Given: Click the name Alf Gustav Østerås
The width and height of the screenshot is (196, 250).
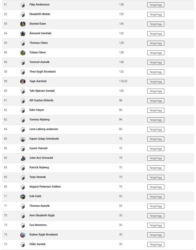Looking at the screenshot, I should click(41, 100).
